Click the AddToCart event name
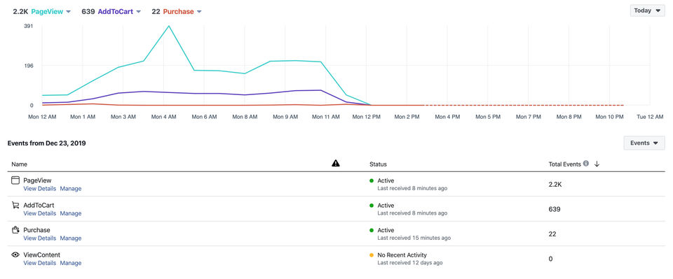The height and width of the screenshot is (279, 673). point(39,206)
